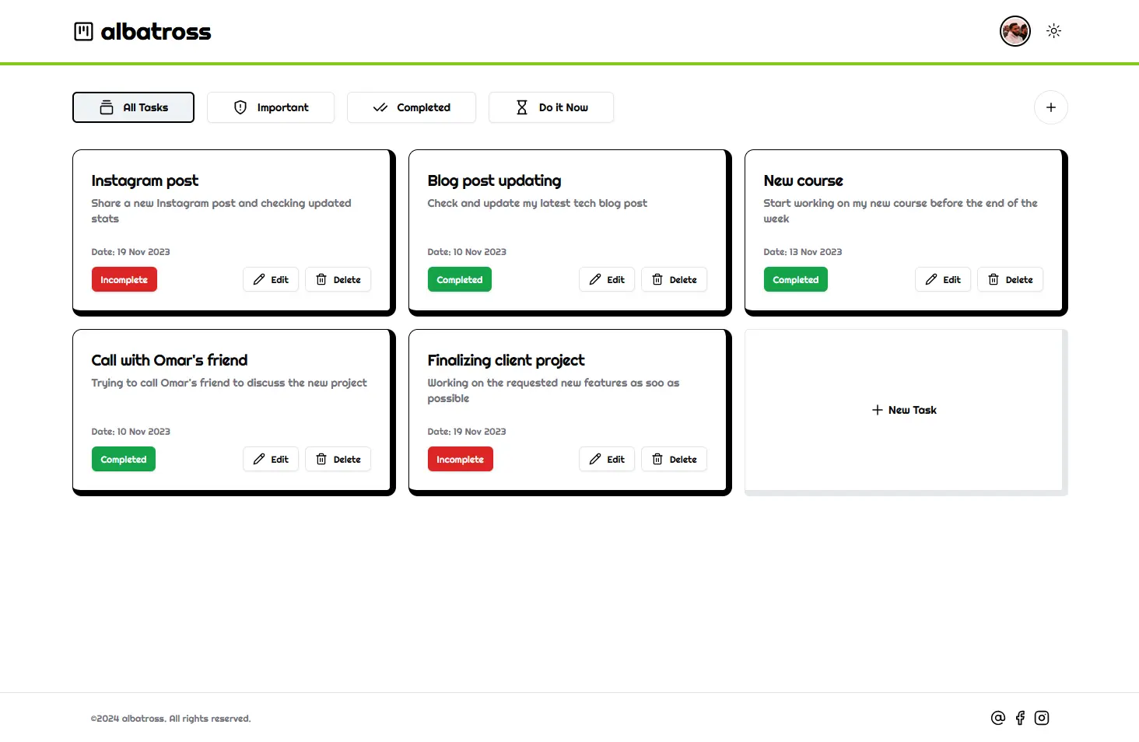Delete the Blog post updating task
The image size is (1139, 742).
tap(674, 279)
